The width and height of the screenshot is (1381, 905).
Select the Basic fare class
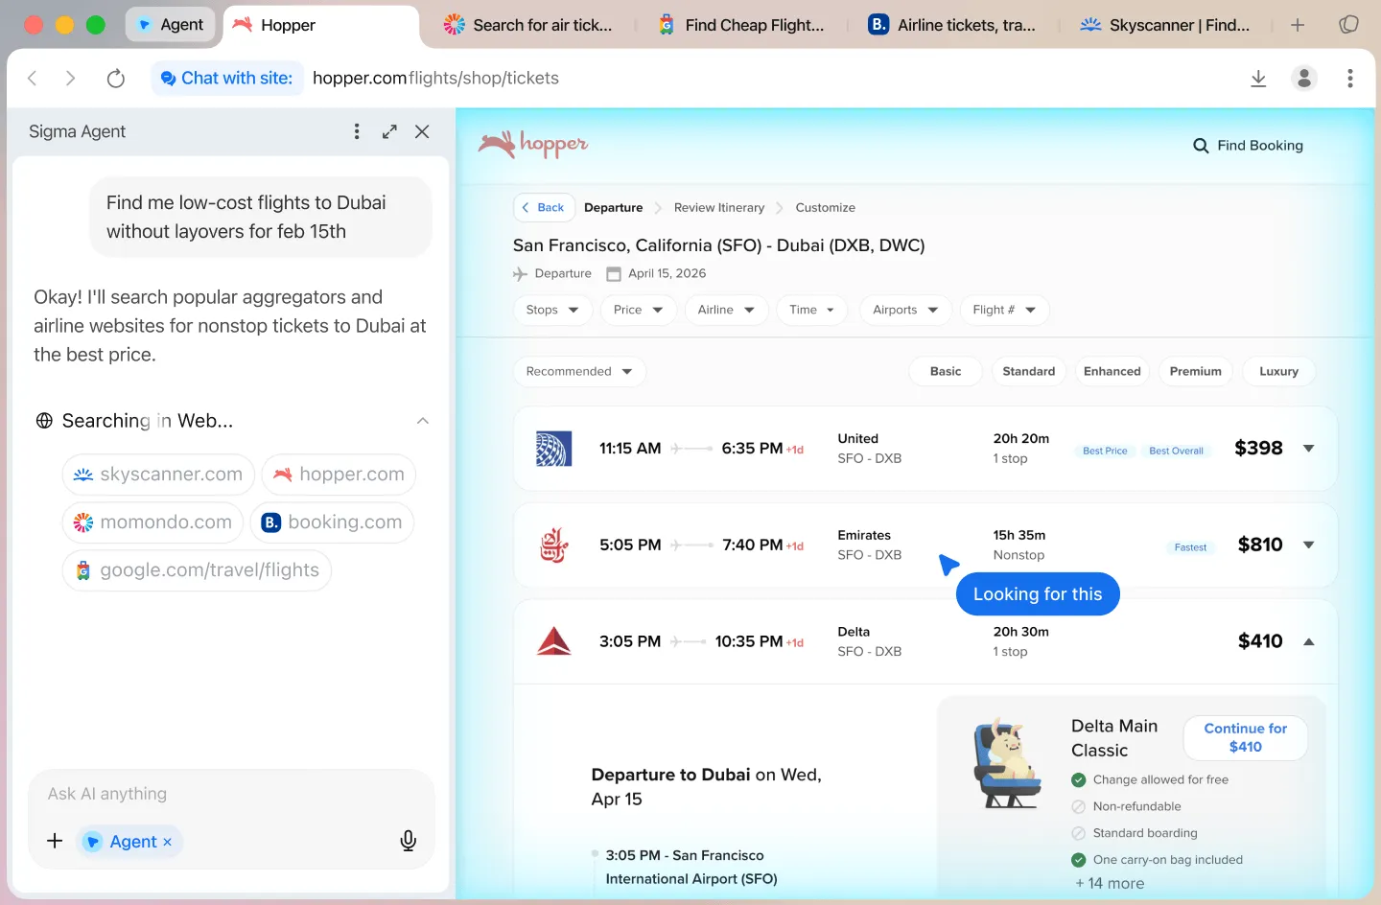946,371
